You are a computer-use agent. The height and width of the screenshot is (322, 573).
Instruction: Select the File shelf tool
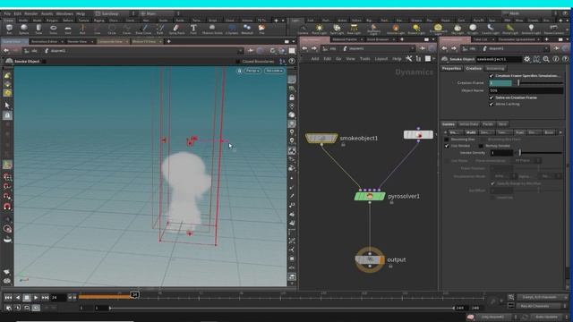click(x=261, y=29)
